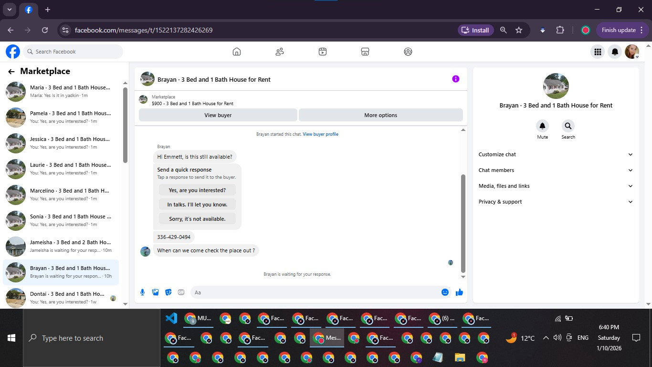This screenshot has height=367, width=652.
Task: Open Pamela conversation in chat list
Action: [x=61, y=117]
